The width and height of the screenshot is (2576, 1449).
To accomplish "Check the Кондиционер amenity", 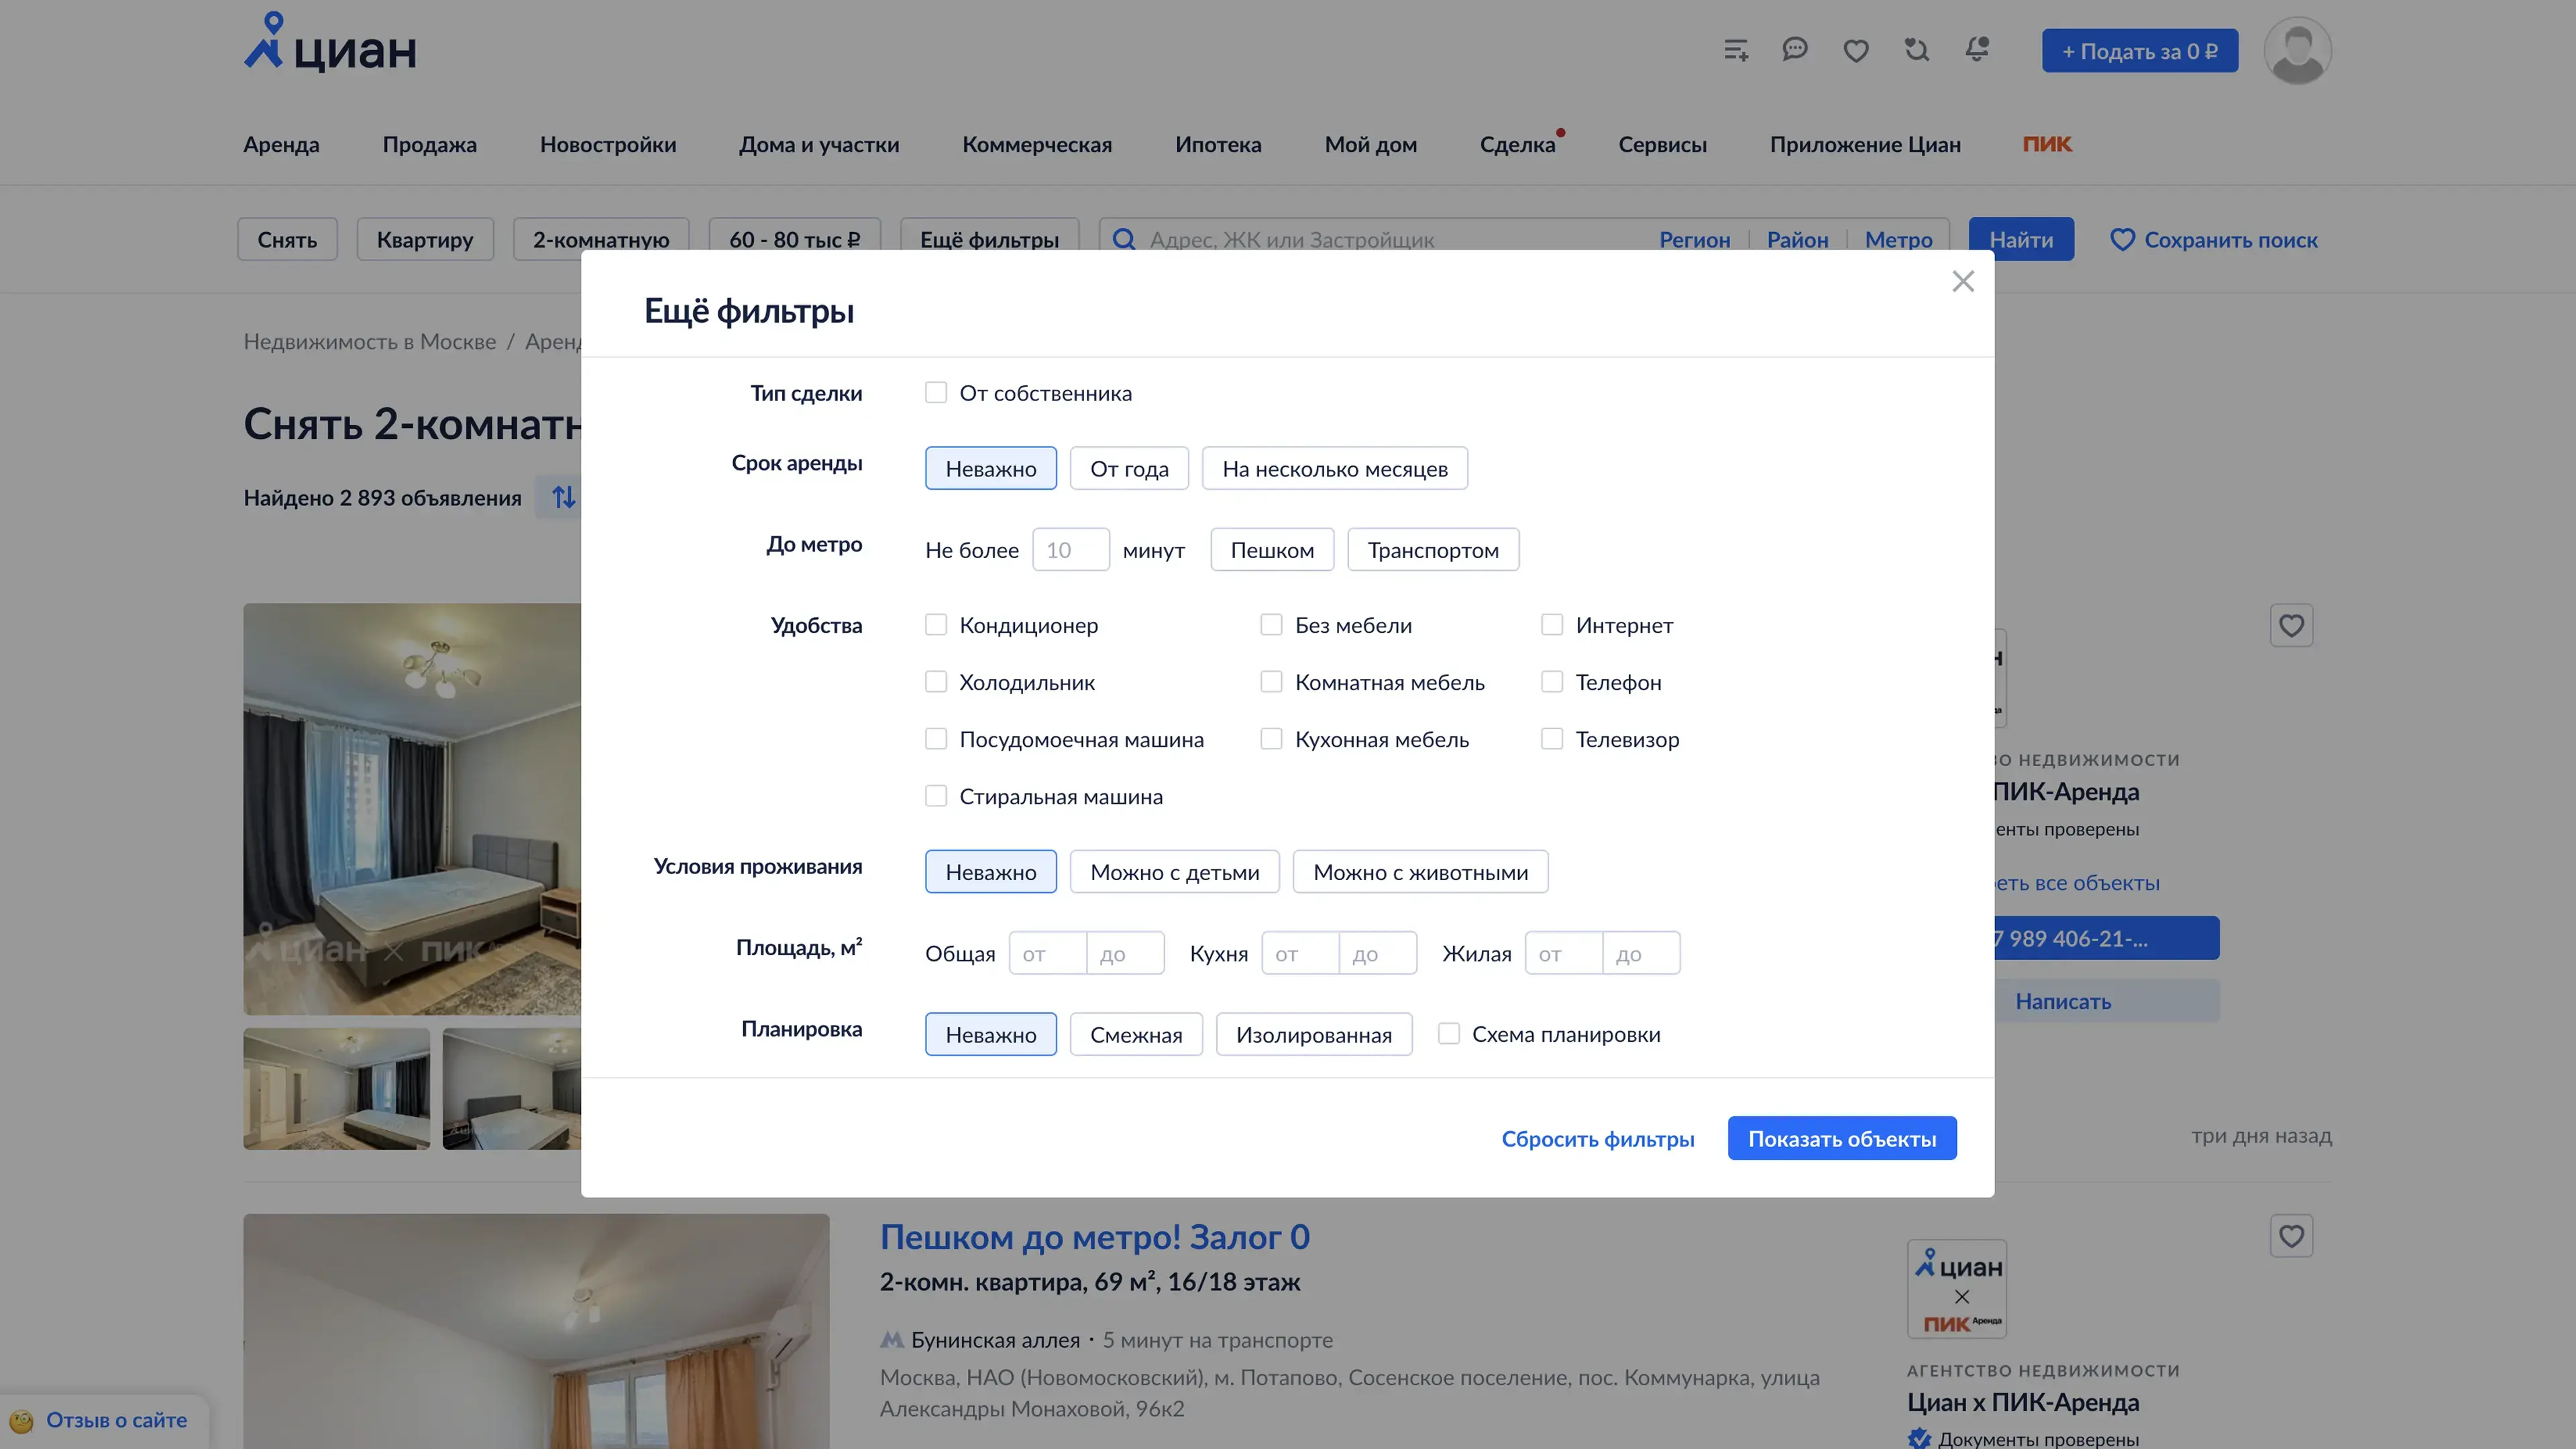I will click(936, 625).
